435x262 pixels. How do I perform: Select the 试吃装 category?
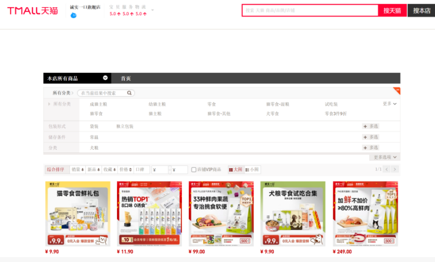(x=331, y=105)
